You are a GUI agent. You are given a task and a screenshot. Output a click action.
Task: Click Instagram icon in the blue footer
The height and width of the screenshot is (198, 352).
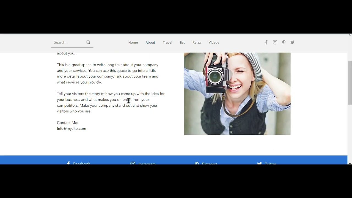(133, 163)
